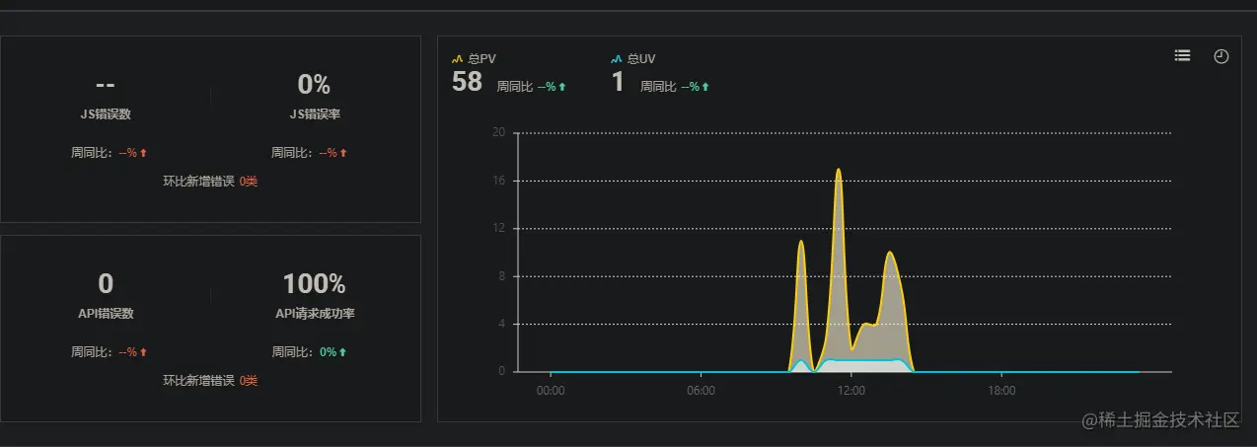The width and height of the screenshot is (1257, 447).
Task: Click the highest PV peak near 12:00
Action: 839,170
